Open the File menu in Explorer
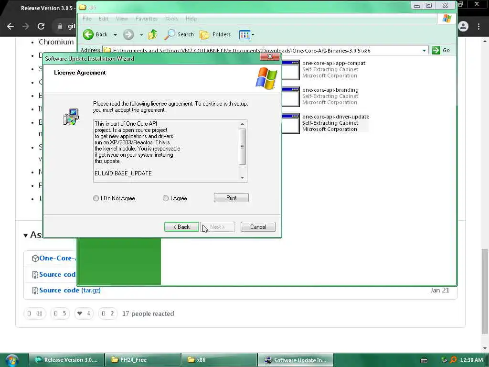Image resolution: width=489 pixels, height=367 pixels. [87, 19]
